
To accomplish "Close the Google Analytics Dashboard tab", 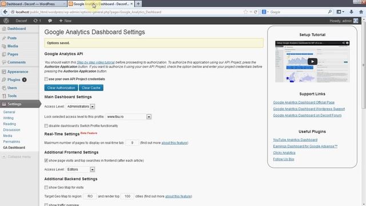I will click(132, 4).
